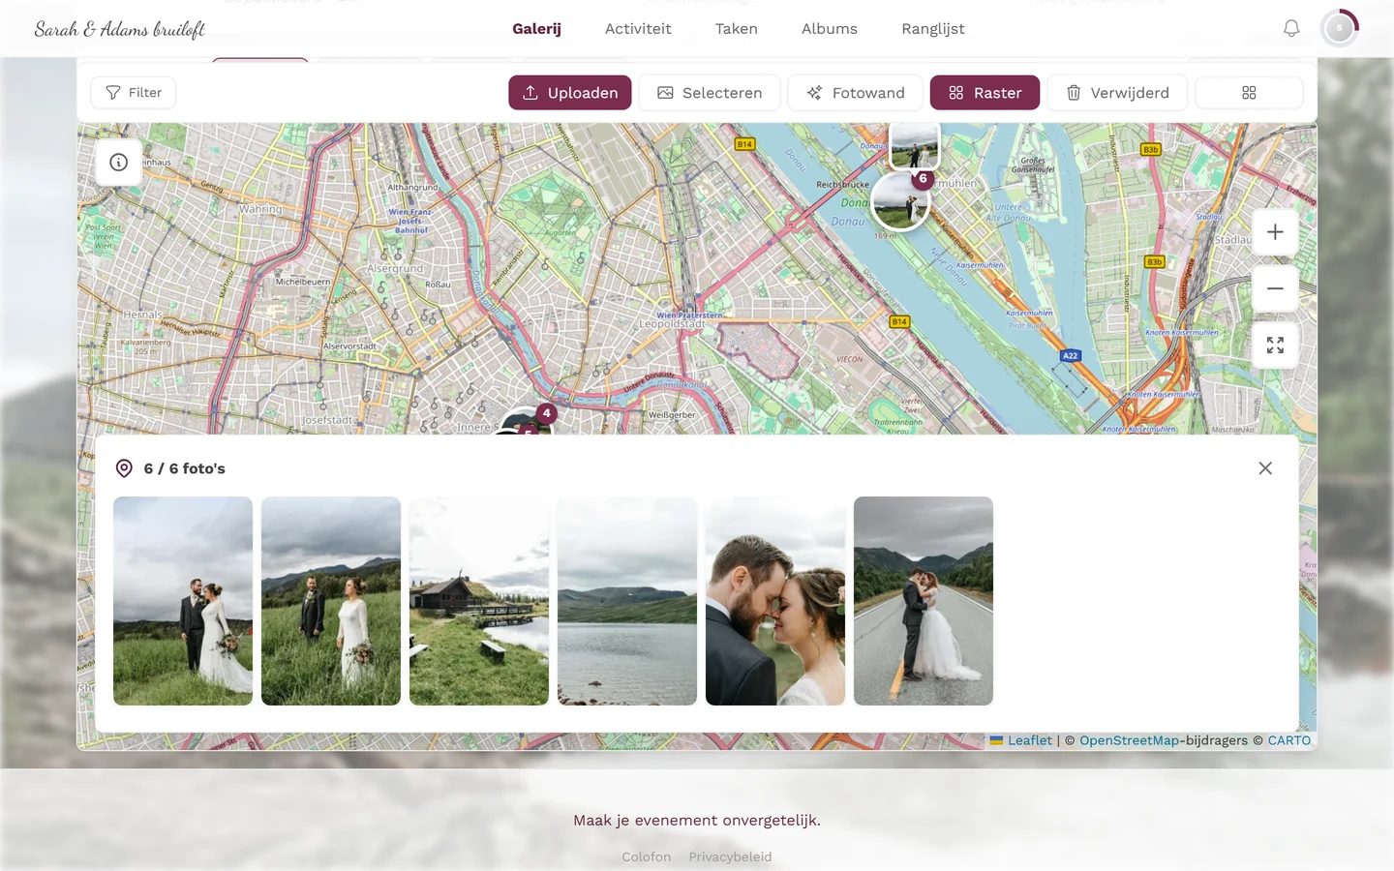
Task: Show Verwijderd photos
Action: coord(1117,93)
